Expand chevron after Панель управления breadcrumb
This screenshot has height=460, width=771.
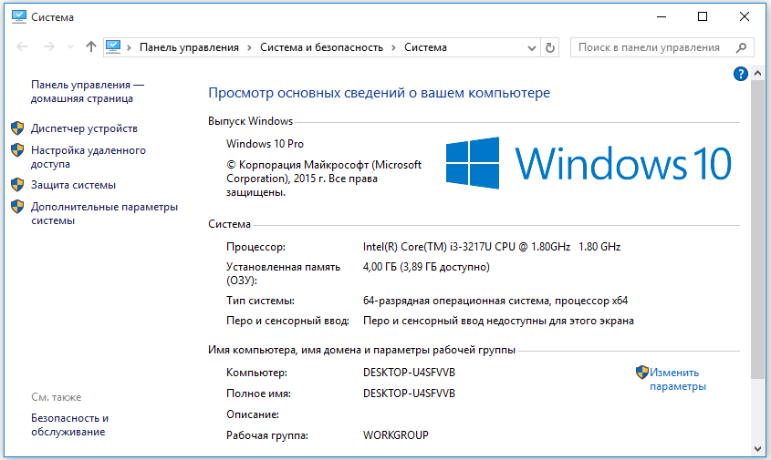249,47
